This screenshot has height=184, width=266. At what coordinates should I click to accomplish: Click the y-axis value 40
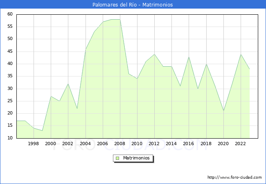pos(10,64)
